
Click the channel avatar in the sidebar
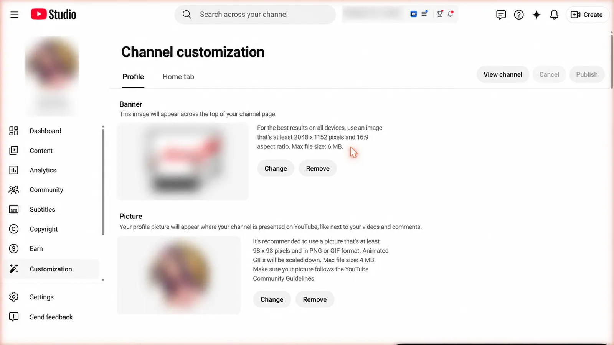(52, 63)
